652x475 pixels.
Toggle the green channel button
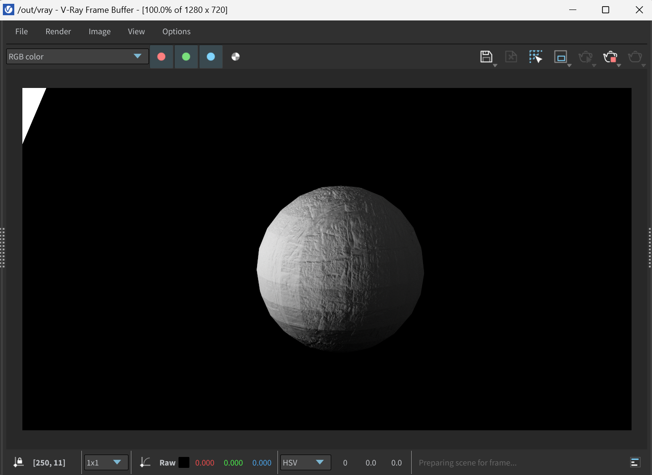tap(186, 57)
